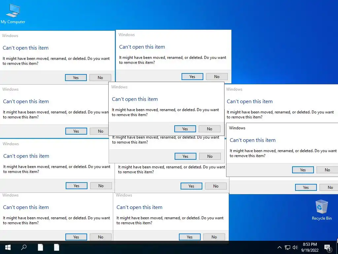Click Yes in the bottom dialog nearest Recycle Bin
The height and width of the screenshot is (254, 338).
tap(190, 237)
